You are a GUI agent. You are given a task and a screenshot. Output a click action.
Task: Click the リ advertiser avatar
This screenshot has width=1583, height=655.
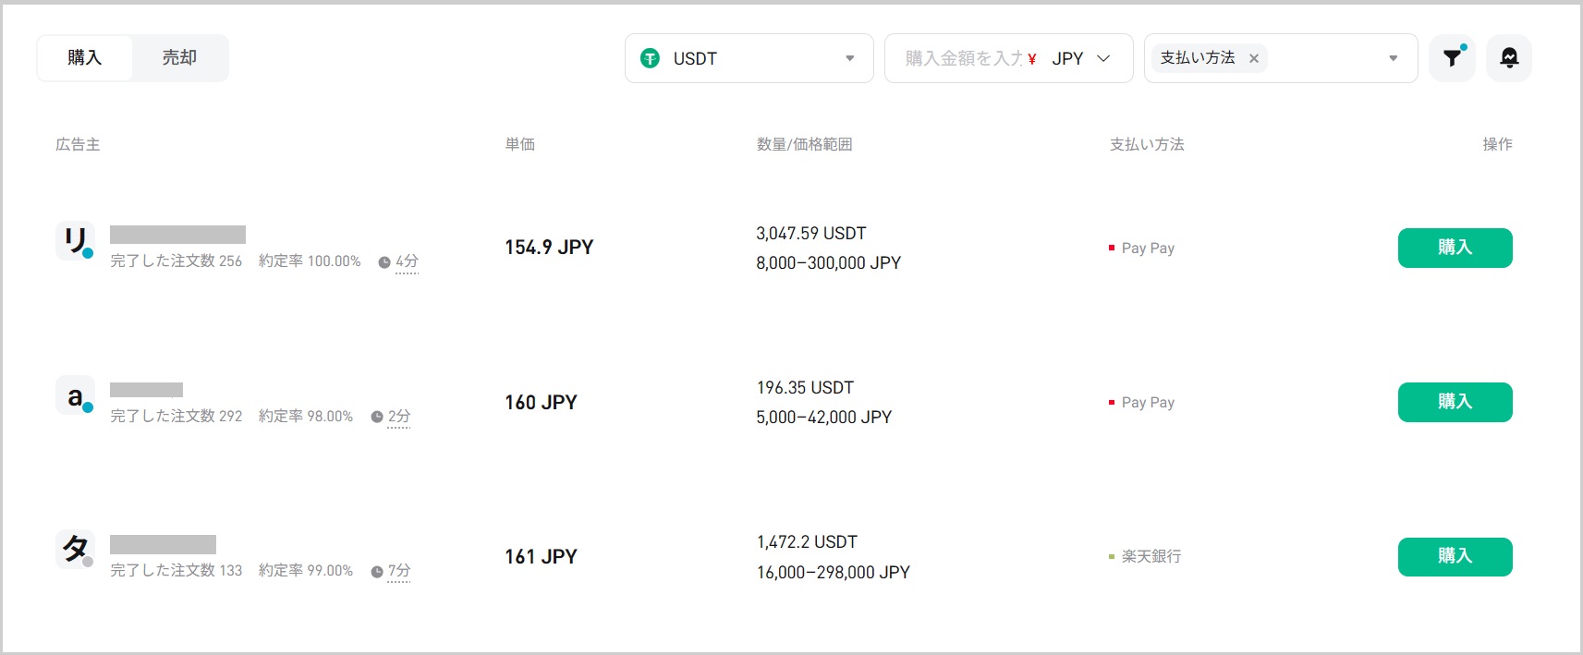(75, 241)
